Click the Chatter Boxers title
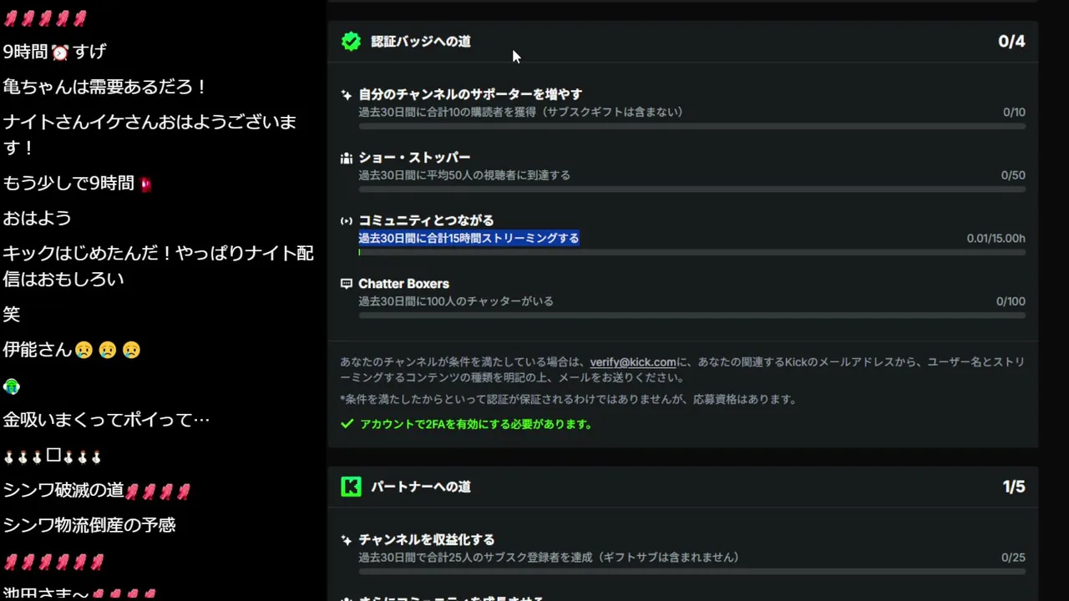 [403, 284]
